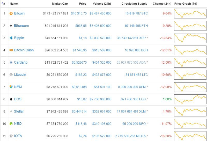
Task: Sort table by Market Cap header
Action: (x=60, y=4)
